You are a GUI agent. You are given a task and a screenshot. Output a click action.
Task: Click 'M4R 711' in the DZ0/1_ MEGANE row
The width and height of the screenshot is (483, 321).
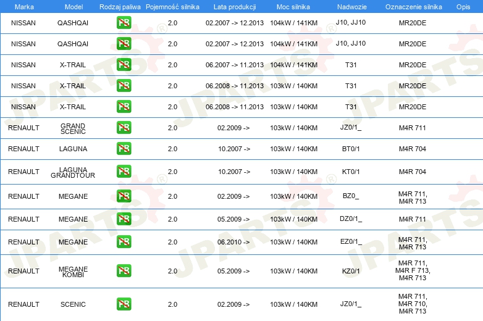coord(413,219)
